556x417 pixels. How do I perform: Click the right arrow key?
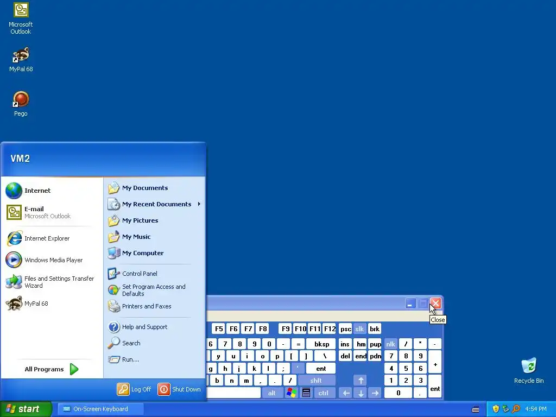point(375,393)
